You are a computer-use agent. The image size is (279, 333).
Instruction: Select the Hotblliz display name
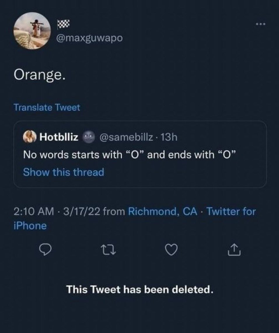click(x=59, y=137)
